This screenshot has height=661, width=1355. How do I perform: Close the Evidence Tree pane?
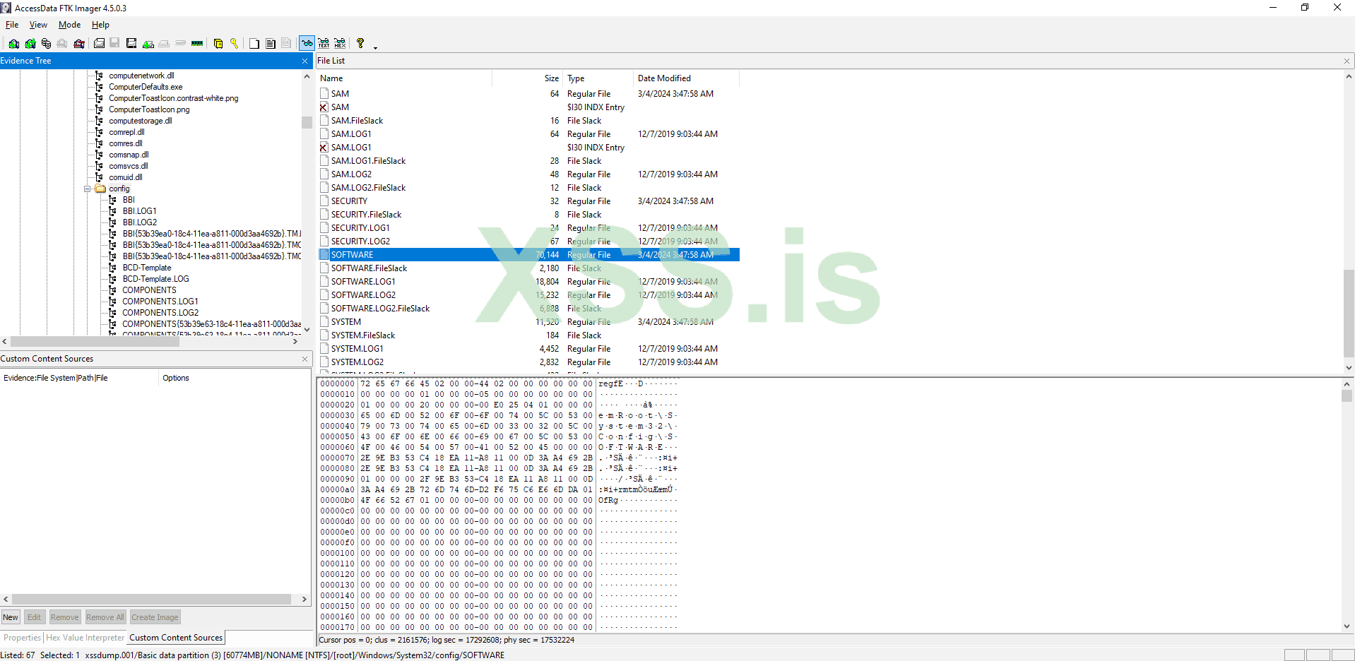[305, 61]
